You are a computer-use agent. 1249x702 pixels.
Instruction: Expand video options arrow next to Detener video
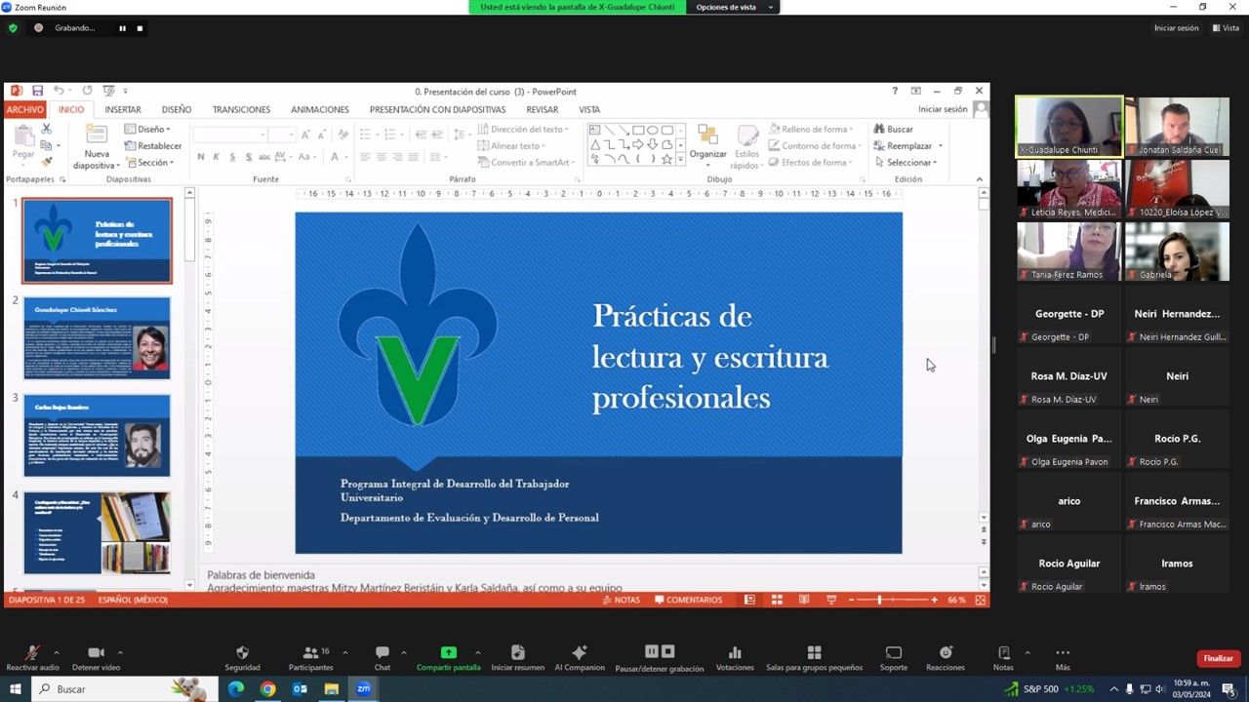coord(120,652)
